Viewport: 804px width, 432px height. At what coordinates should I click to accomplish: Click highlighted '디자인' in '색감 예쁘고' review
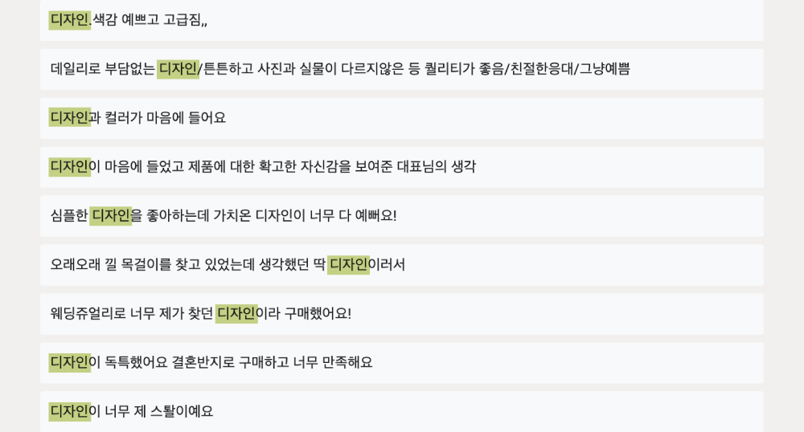70,20
